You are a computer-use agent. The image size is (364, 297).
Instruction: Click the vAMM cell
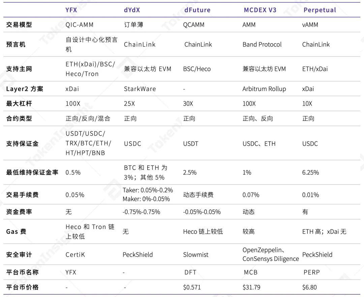tap(310, 25)
